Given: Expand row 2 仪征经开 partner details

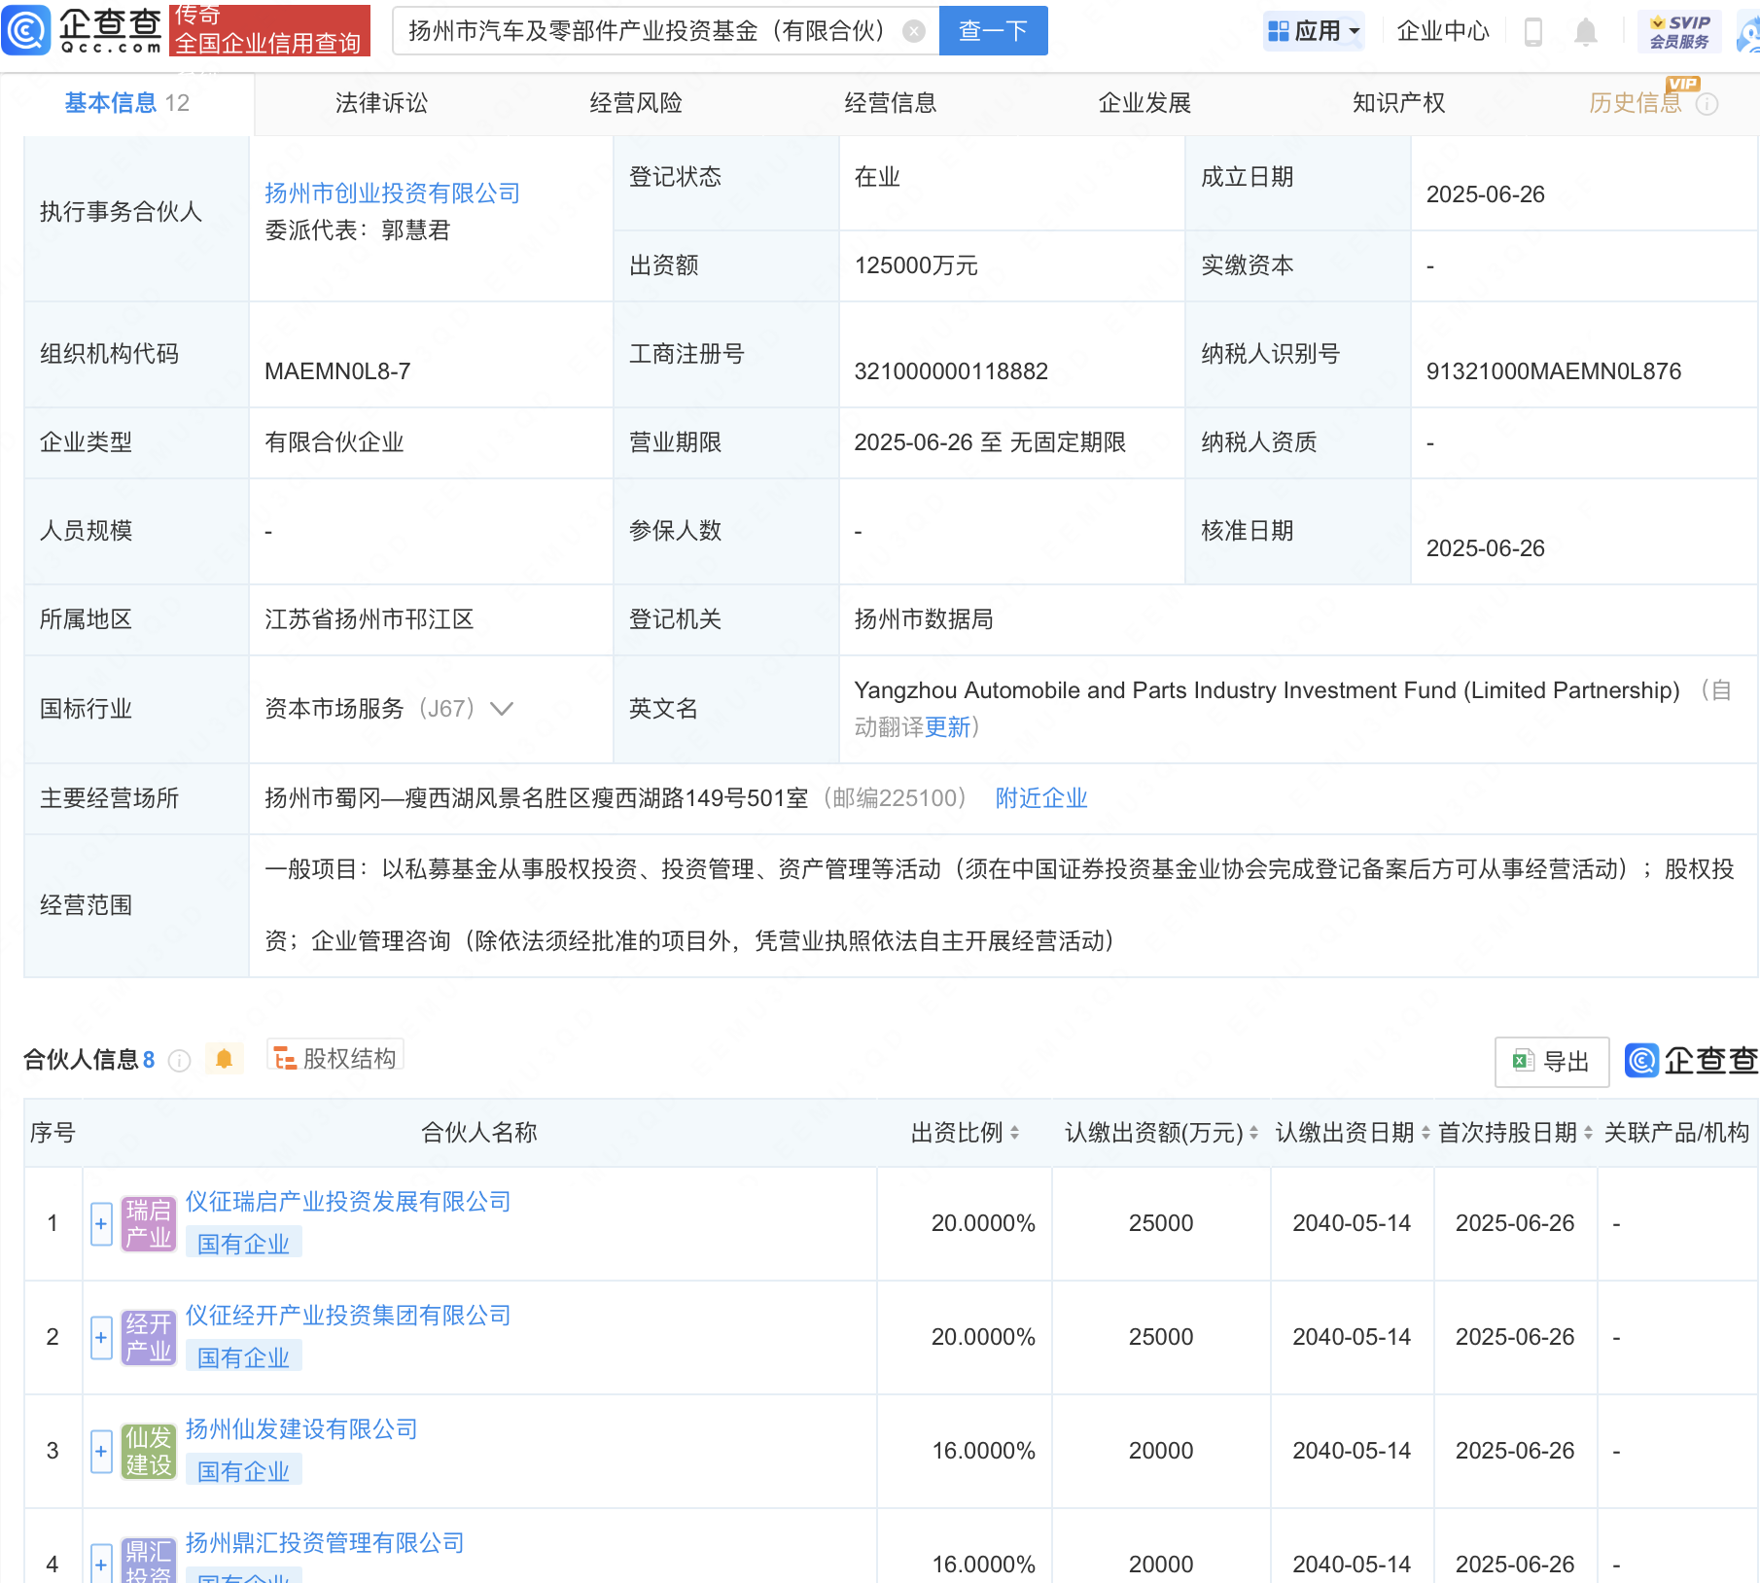Looking at the screenshot, I should [x=101, y=1337].
